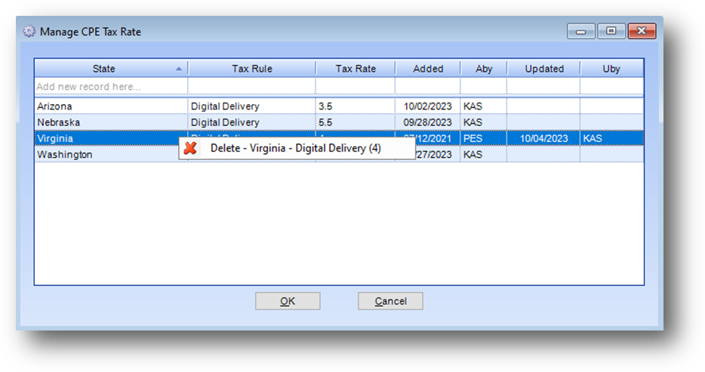Click the red X delete icon
705x372 pixels.
pos(191,148)
